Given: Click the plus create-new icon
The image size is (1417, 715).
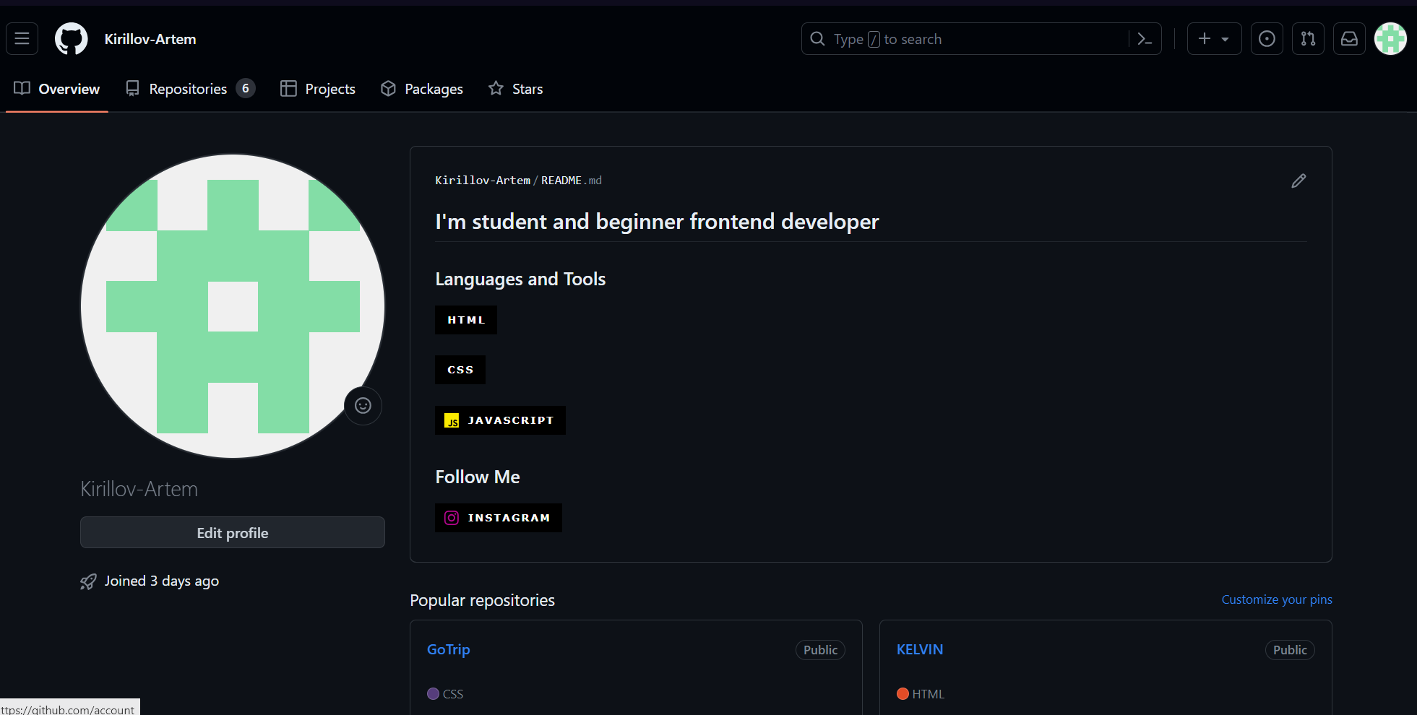Looking at the screenshot, I should pyautogui.click(x=1205, y=39).
